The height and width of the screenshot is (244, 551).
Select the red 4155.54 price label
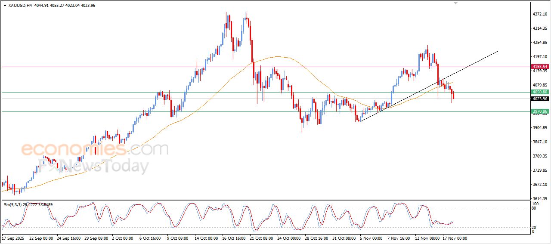click(539, 67)
